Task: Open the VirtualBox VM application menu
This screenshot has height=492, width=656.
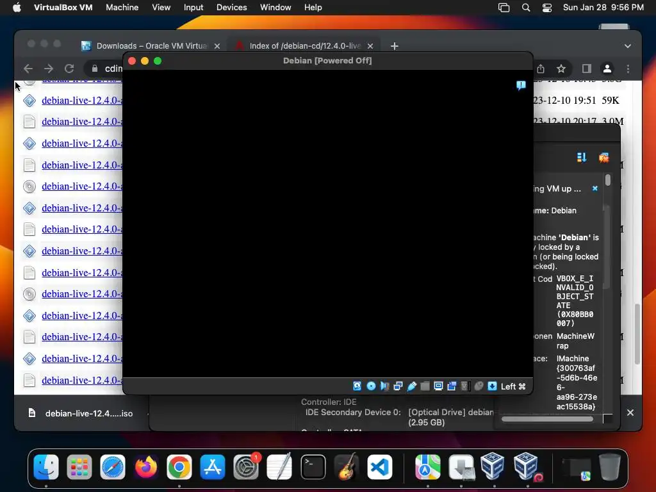Action: click(63, 8)
